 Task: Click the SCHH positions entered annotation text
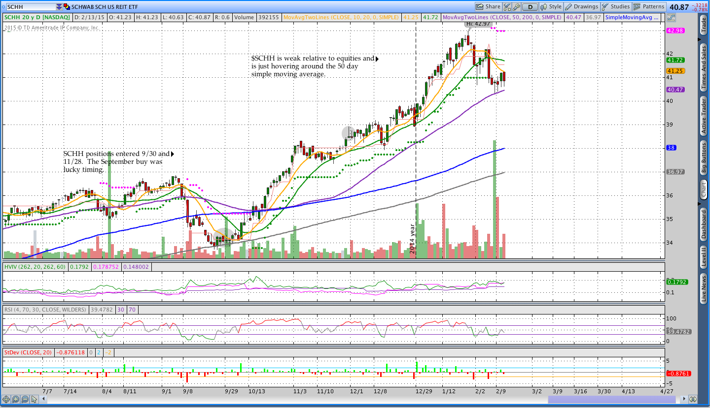point(116,161)
